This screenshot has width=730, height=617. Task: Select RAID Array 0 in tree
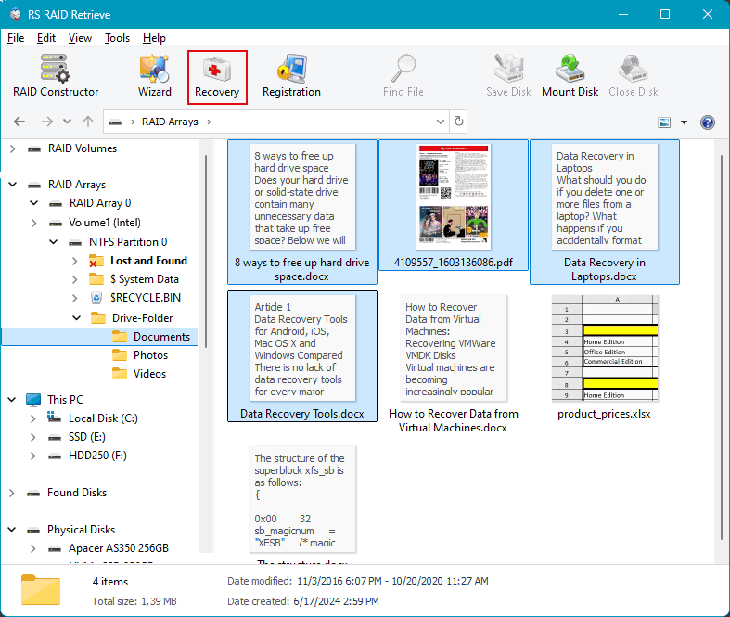pyautogui.click(x=100, y=203)
